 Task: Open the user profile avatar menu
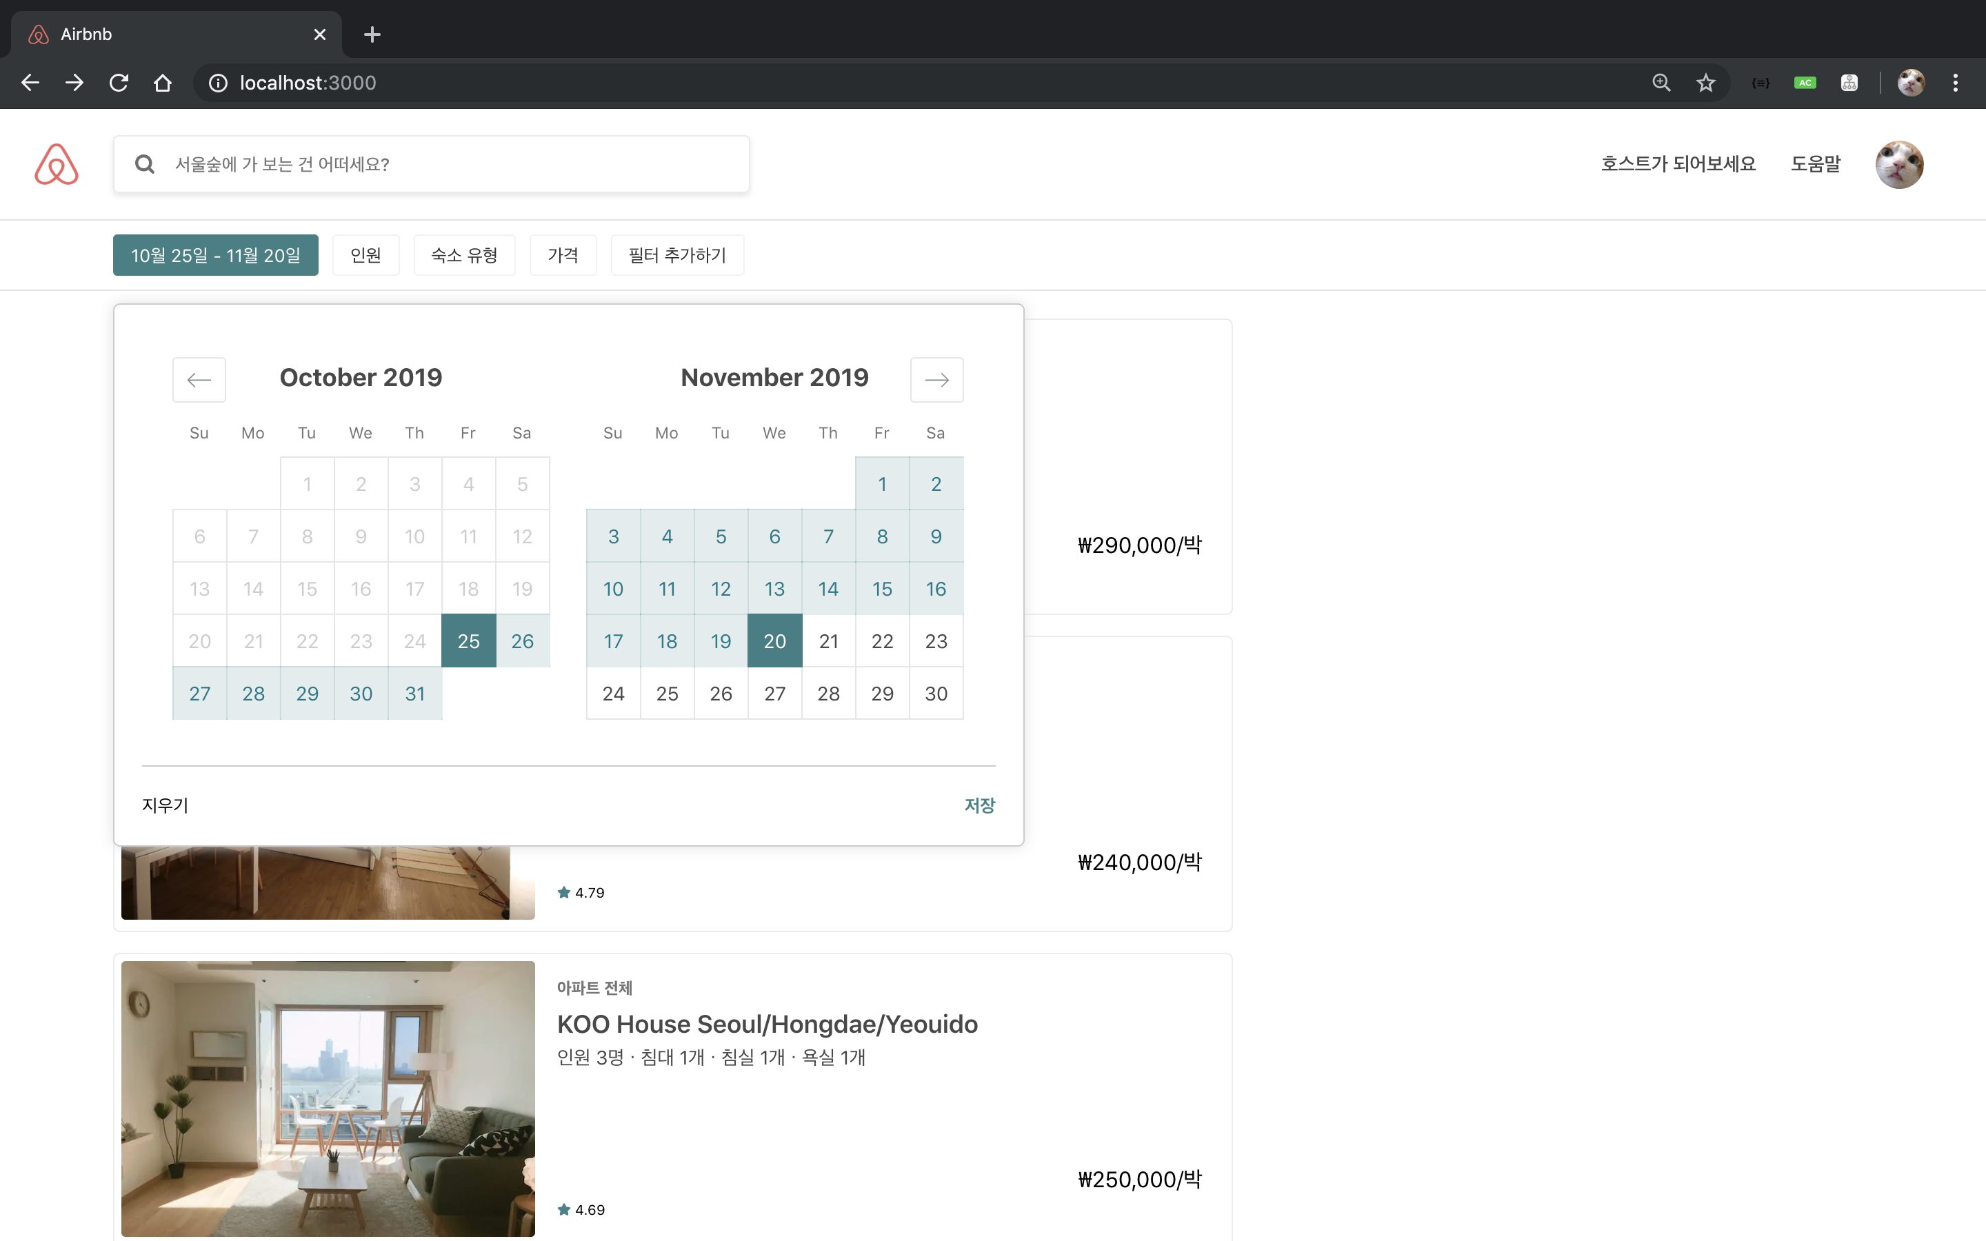click(1898, 164)
